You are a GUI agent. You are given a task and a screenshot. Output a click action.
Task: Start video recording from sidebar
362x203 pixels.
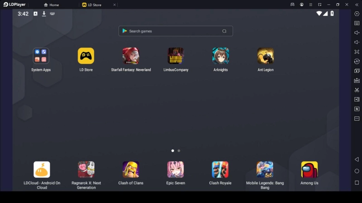coord(357,99)
